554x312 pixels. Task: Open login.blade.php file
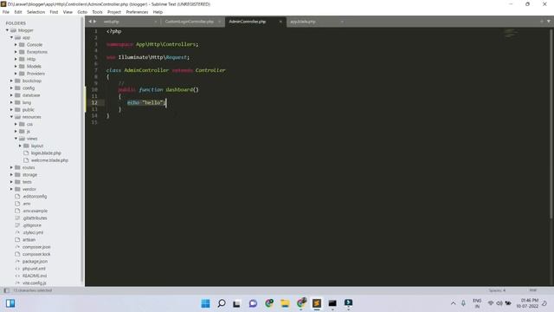[46, 153]
